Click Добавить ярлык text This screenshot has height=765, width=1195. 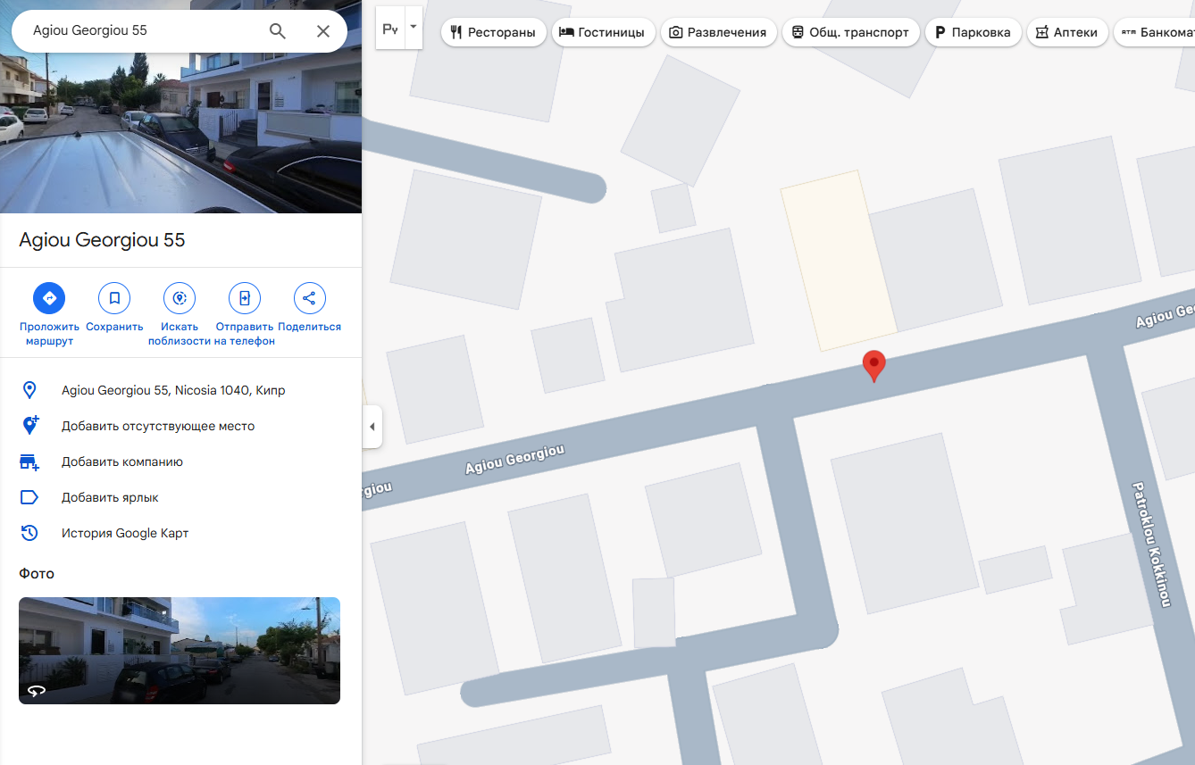110,497
